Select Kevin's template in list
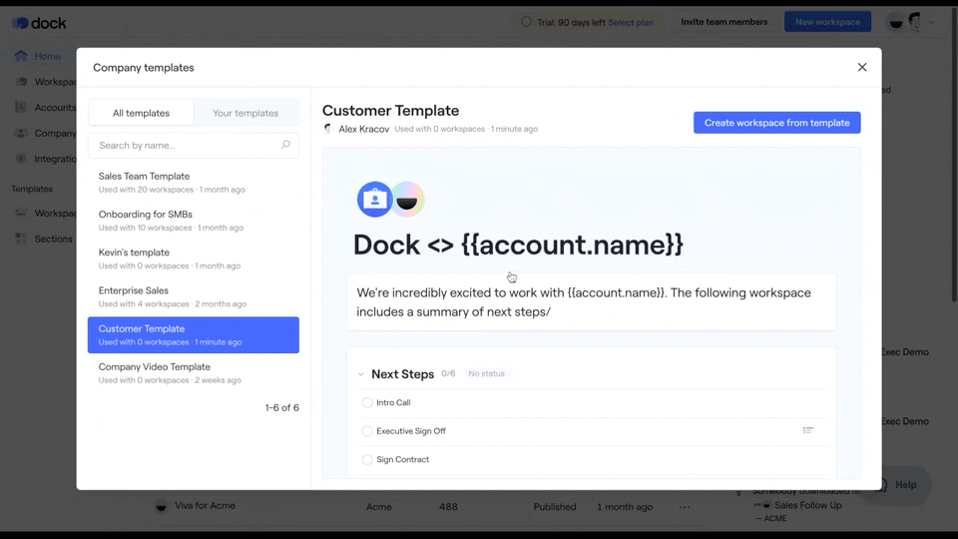 193,259
